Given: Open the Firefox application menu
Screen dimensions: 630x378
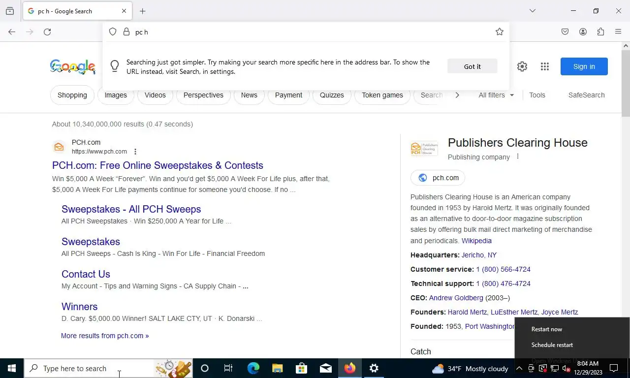Looking at the screenshot, I should pos(618,31).
